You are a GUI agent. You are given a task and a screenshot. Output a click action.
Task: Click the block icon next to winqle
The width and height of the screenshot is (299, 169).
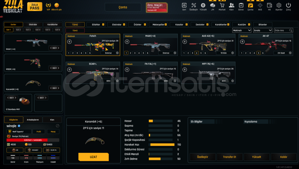tap(58, 126)
